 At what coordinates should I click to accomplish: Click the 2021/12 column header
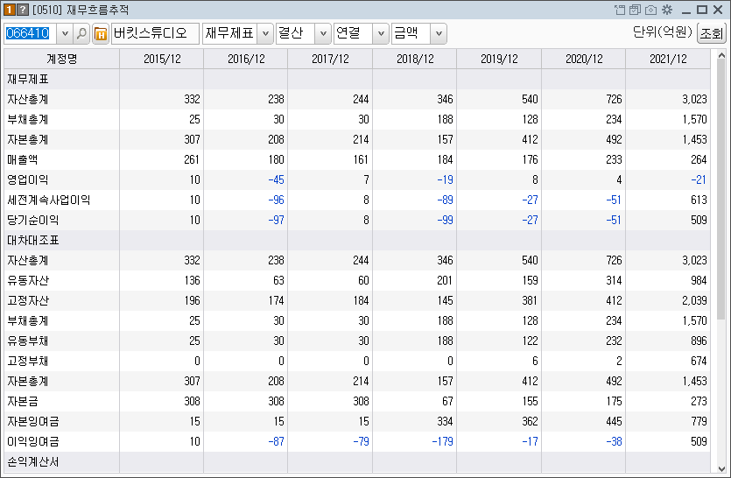(x=668, y=60)
